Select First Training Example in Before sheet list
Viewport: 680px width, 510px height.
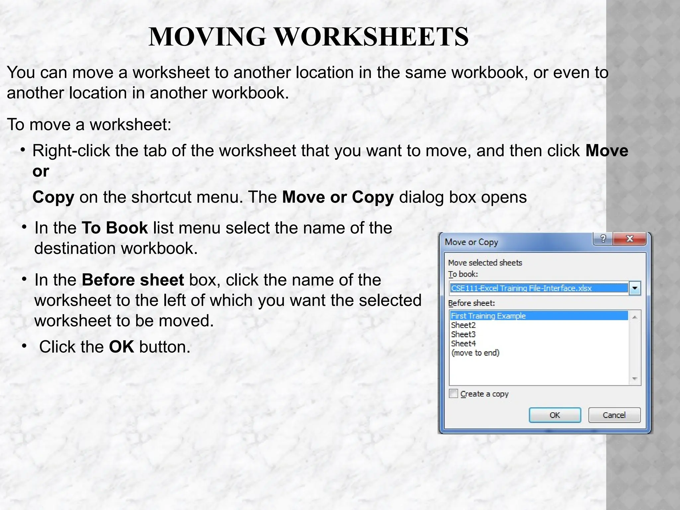click(539, 316)
